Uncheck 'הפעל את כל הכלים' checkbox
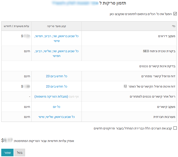This screenshot has width=178, height=157. (x=175, y=14)
